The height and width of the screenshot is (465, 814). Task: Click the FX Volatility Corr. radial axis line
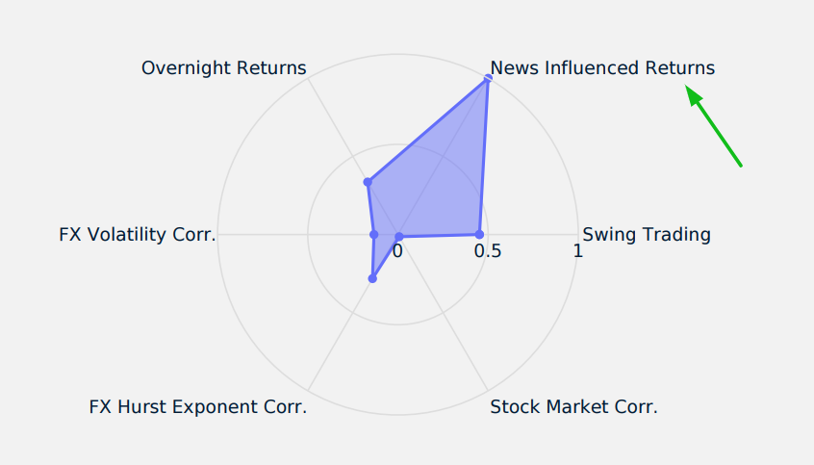coord(289,234)
